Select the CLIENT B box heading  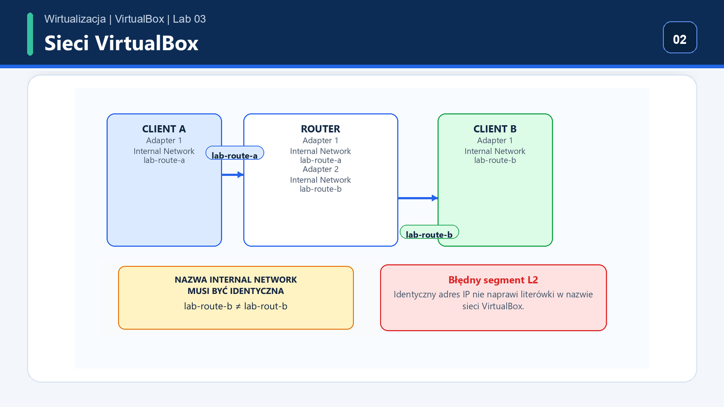click(495, 129)
